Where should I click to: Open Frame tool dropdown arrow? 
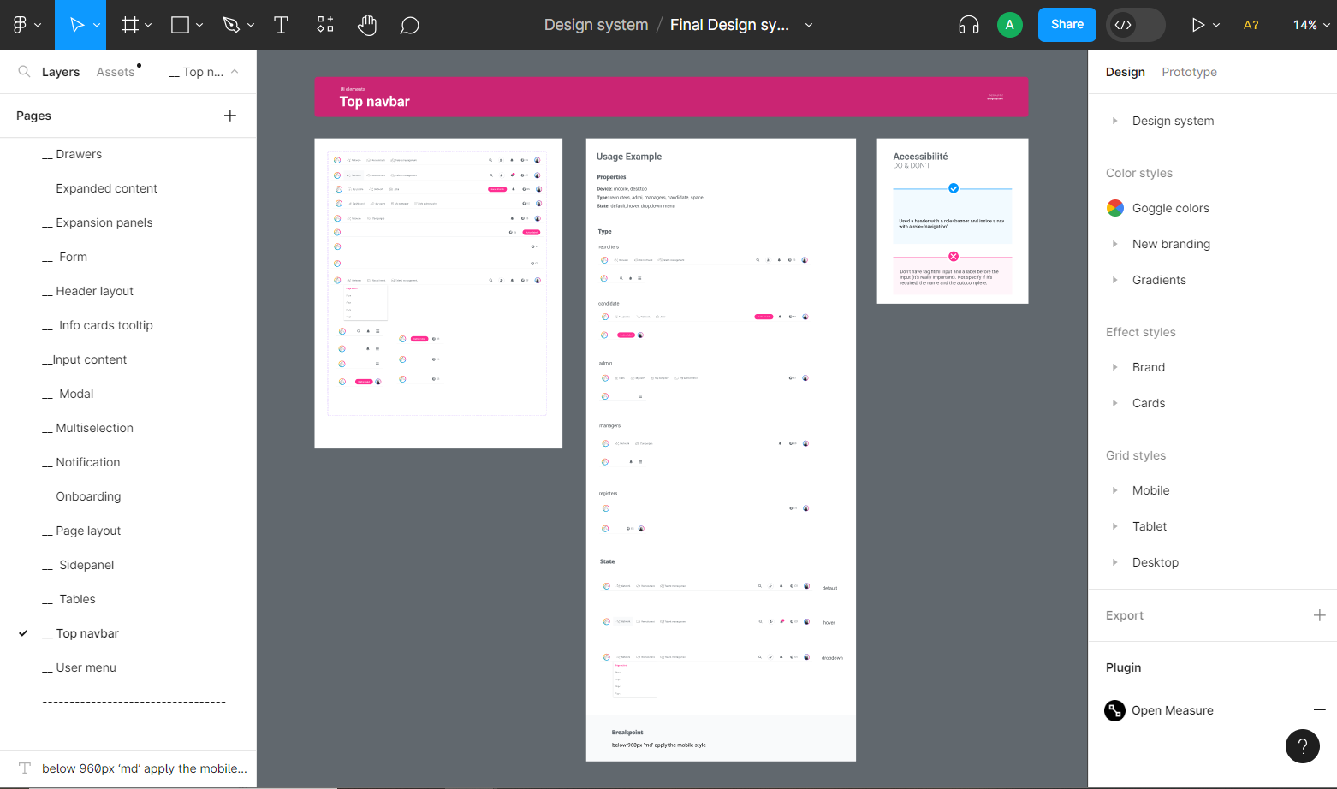click(x=148, y=25)
